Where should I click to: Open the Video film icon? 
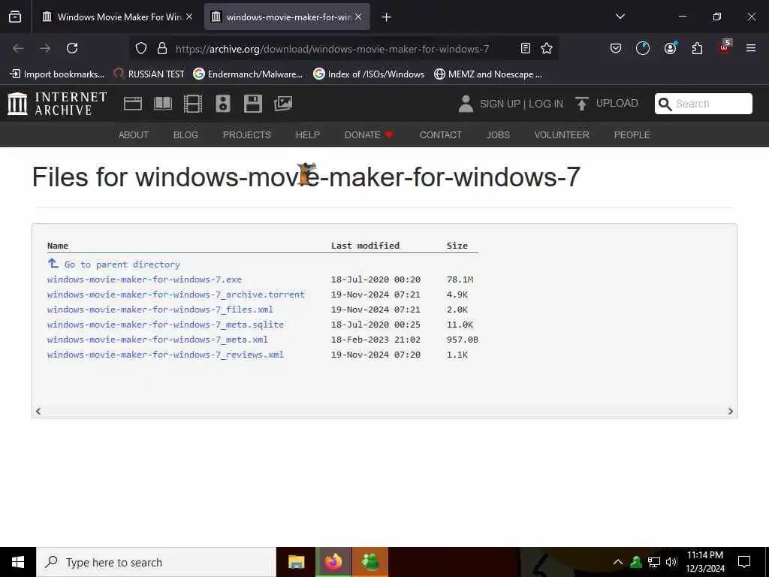(193, 104)
